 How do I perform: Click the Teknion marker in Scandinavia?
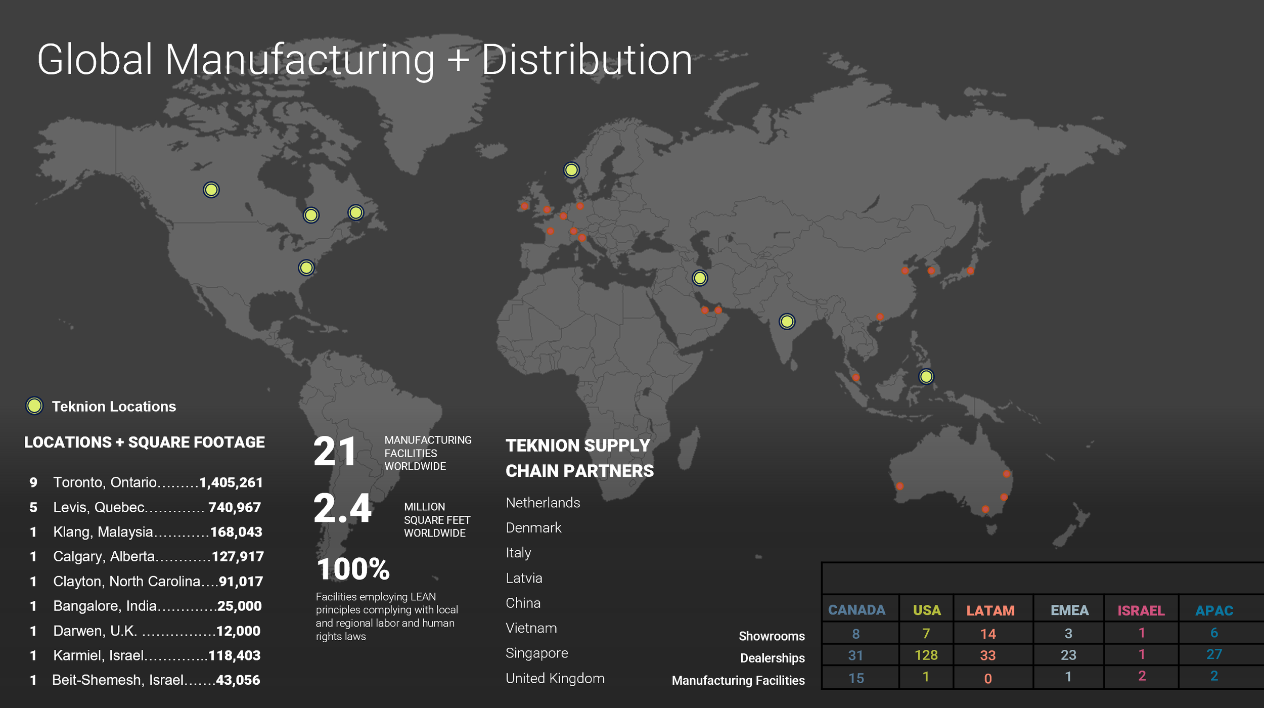pyautogui.click(x=571, y=170)
